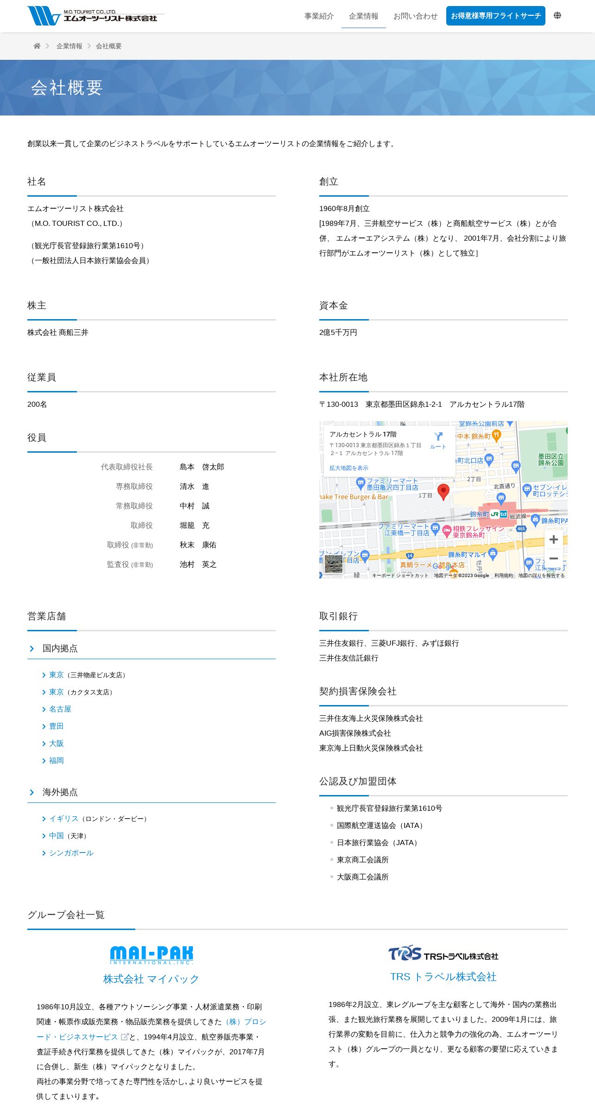The image size is (595, 1116).
Task: Click キーボード ショートカット on map
Action: (x=400, y=576)
